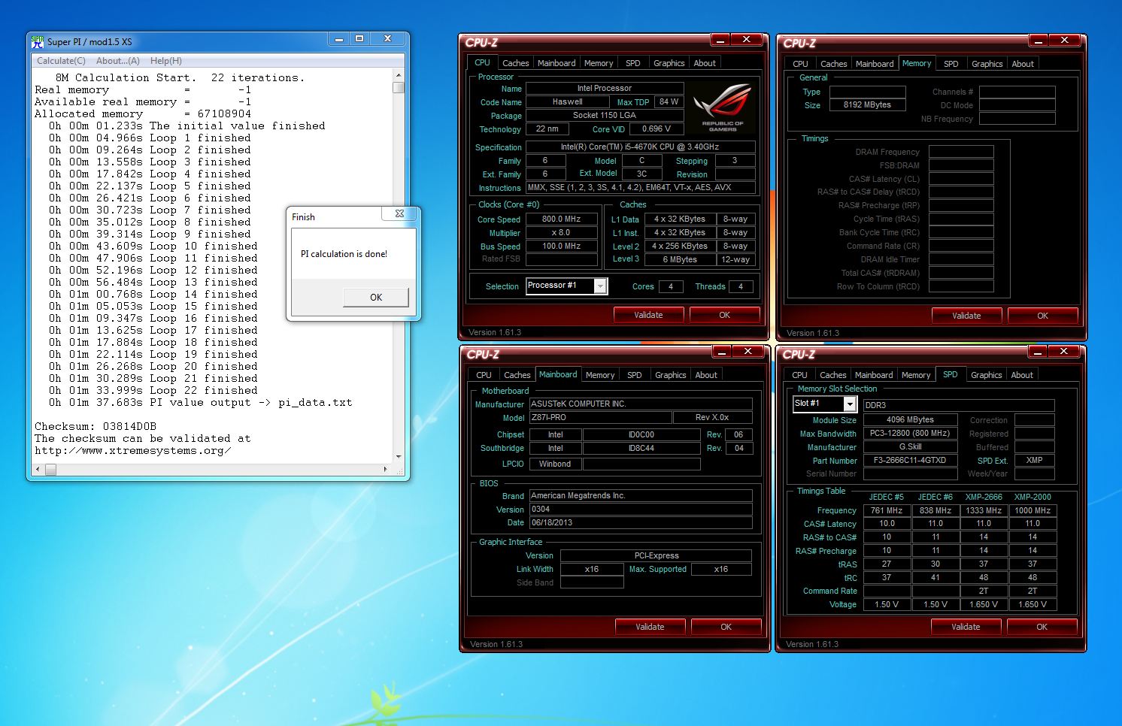The width and height of the screenshot is (1122, 726).
Task: Select About tab in CPU-Z Mainboard window
Action: pos(706,375)
